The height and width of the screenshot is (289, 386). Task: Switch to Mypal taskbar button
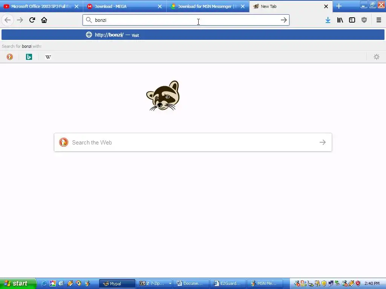117,283
